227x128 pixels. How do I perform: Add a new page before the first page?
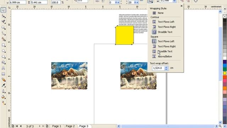coord(13,126)
